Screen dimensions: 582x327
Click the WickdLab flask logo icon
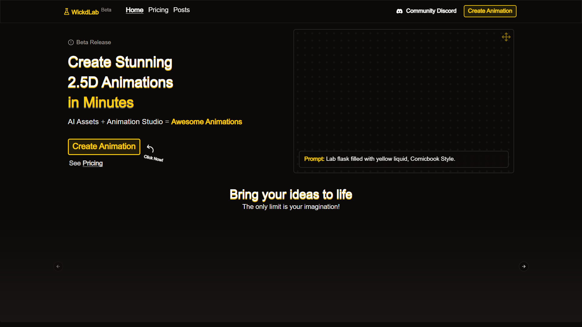point(67,12)
